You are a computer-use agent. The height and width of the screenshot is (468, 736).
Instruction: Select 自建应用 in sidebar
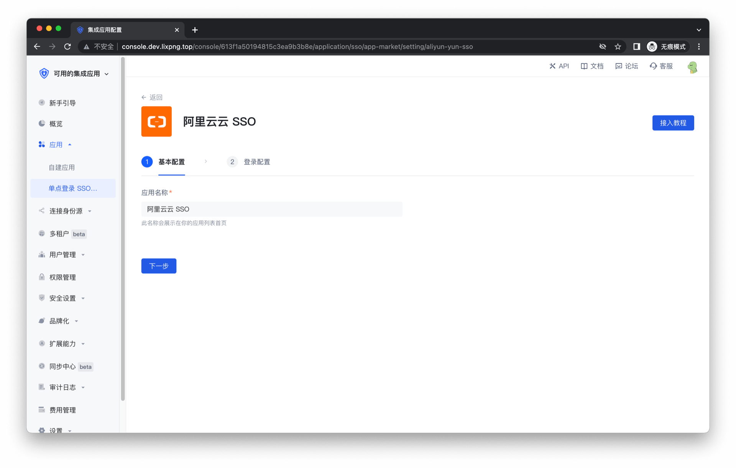coord(62,167)
